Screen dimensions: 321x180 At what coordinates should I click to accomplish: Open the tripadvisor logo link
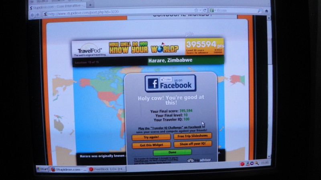click(x=199, y=160)
